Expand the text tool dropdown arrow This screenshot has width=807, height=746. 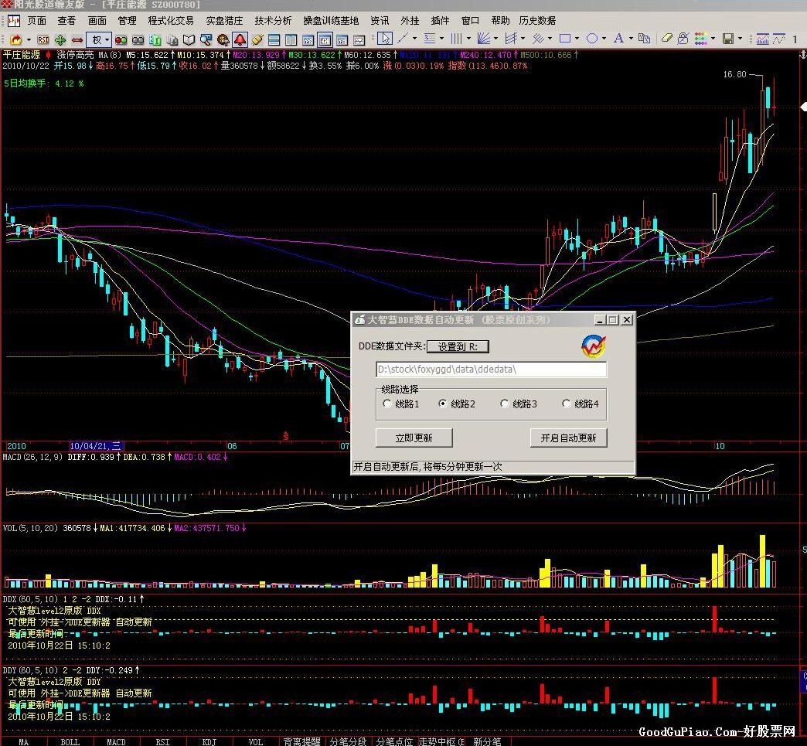point(631,39)
